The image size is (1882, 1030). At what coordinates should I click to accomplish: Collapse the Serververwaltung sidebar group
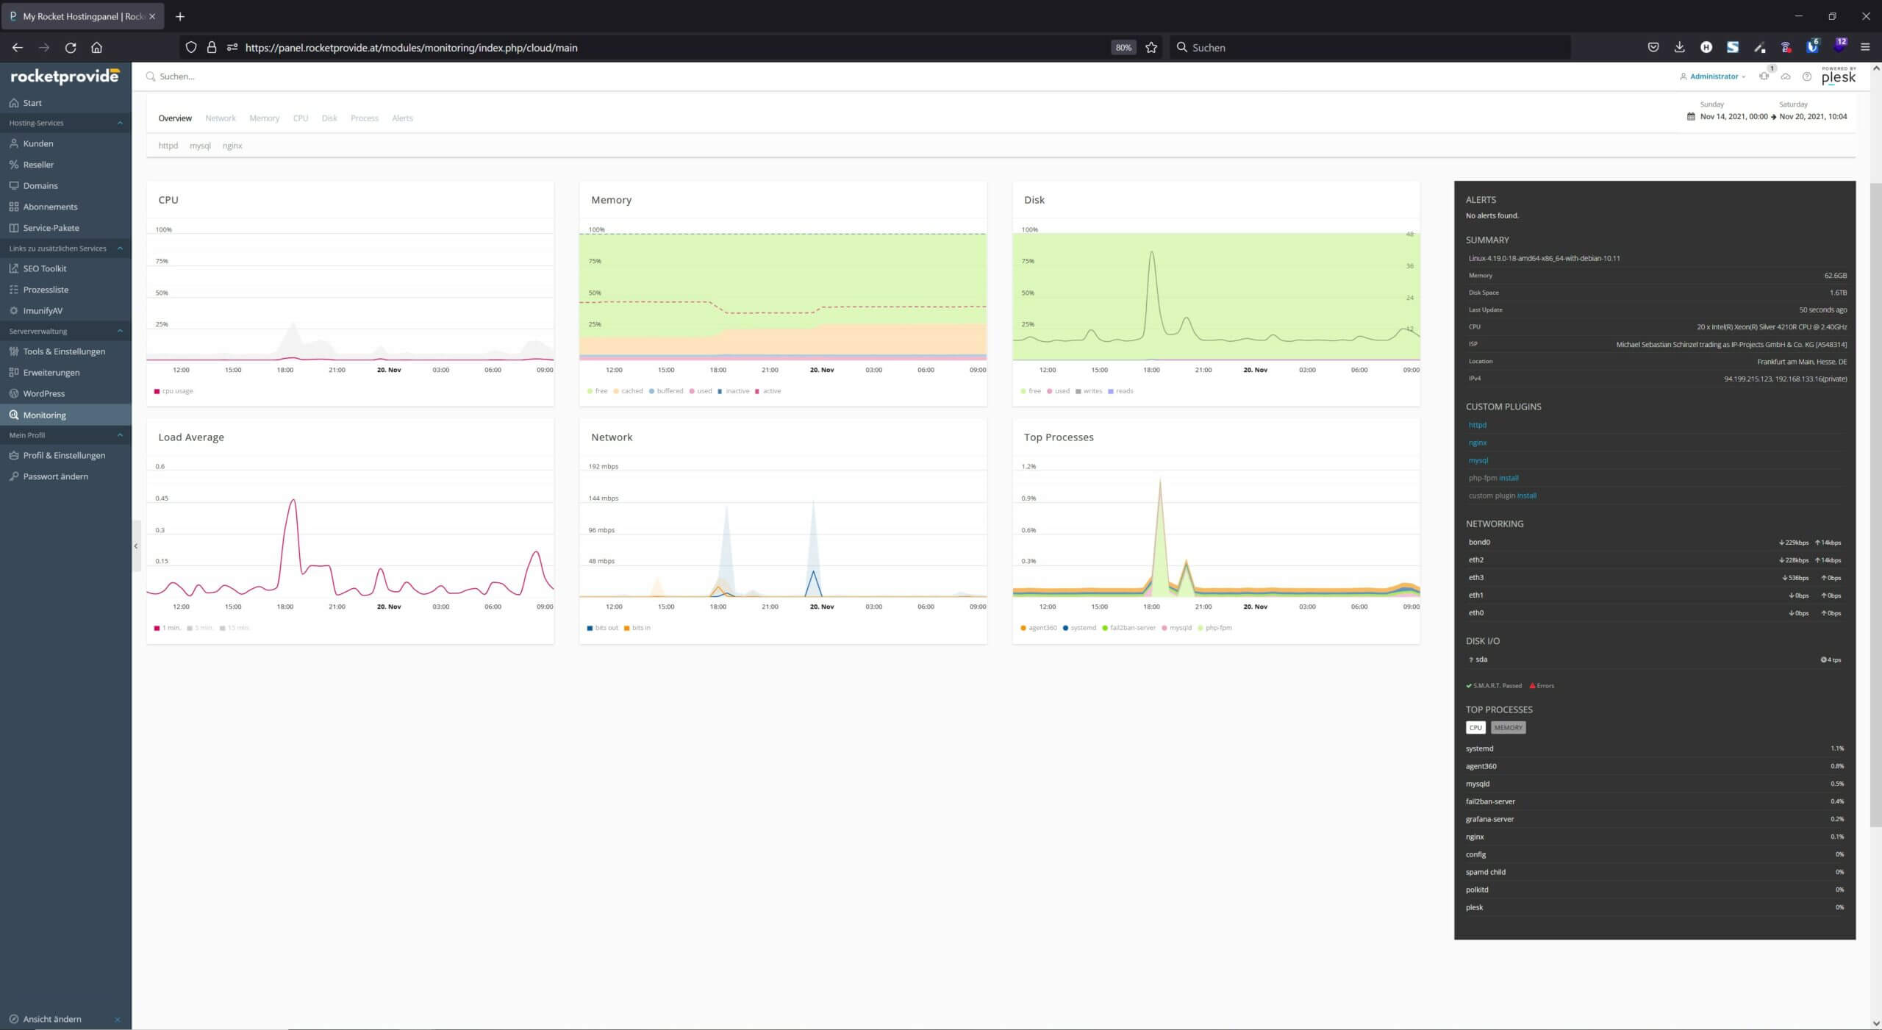pyautogui.click(x=120, y=332)
